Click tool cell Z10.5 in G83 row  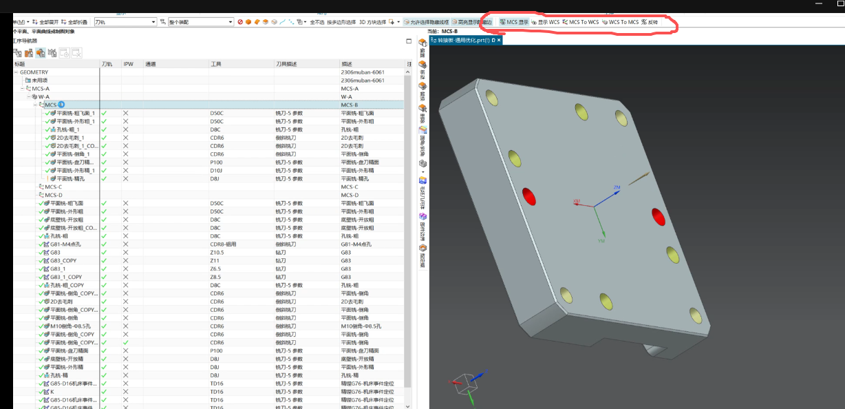coord(217,252)
